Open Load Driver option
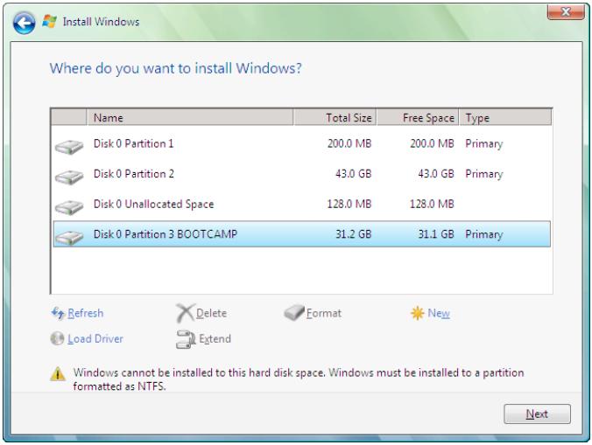This screenshot has height=445, width=592. pos(95,338)
